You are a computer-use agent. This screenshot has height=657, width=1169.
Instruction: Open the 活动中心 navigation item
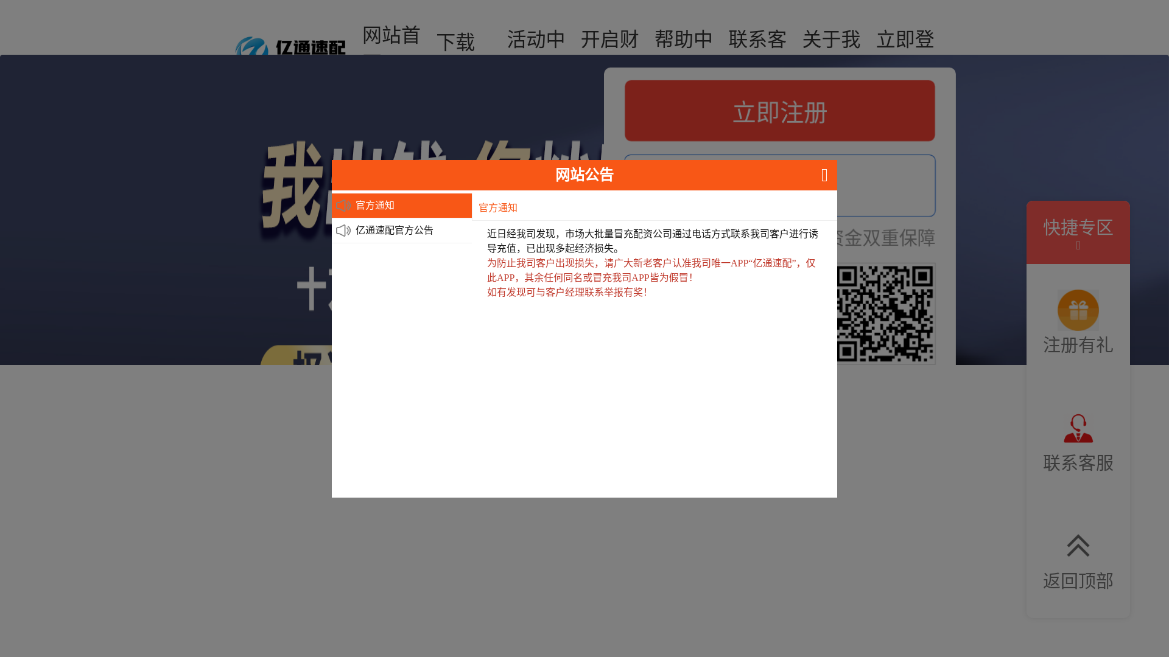(x=536, y=40)
